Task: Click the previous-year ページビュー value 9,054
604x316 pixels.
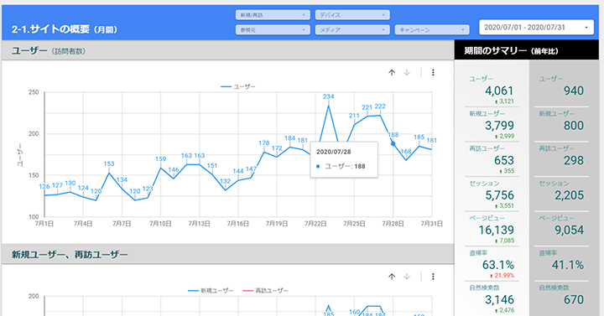Action: (x=569, y=231)
